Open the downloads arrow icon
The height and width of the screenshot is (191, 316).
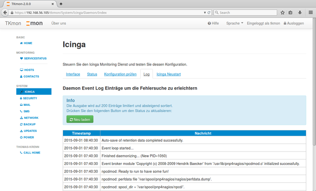300,13
